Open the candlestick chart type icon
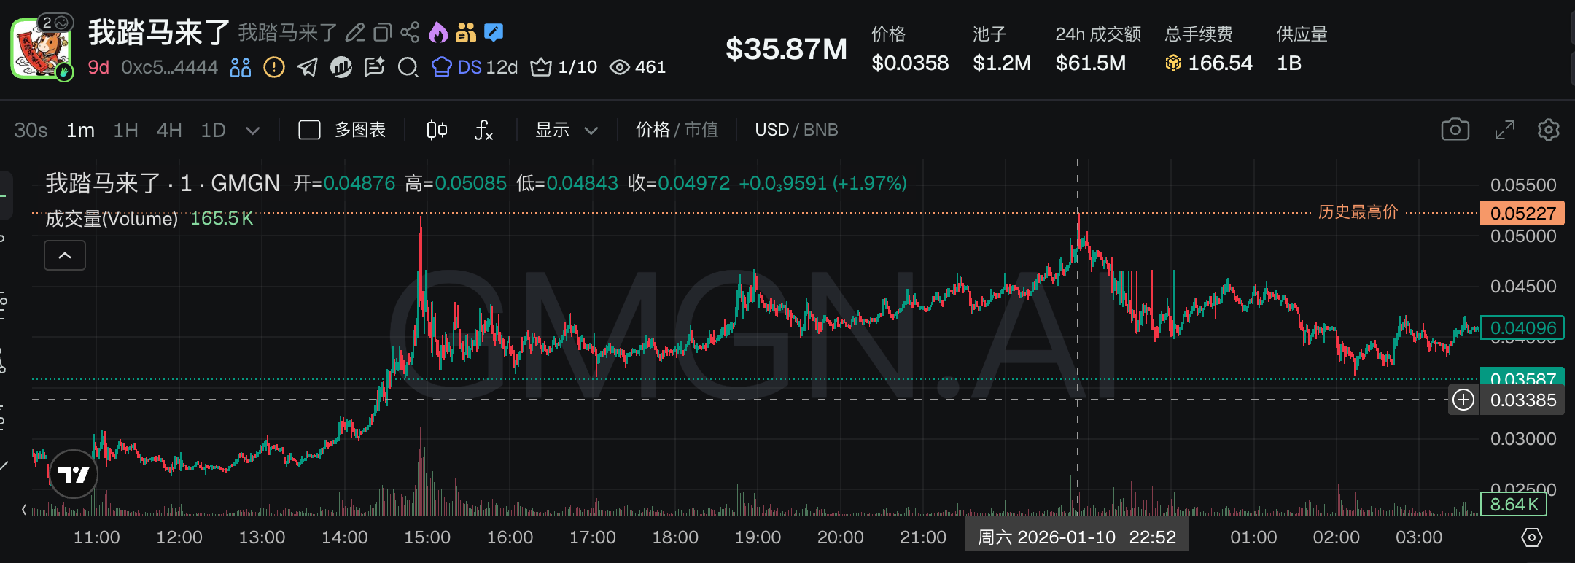Viewport: 1575px width, 563px height. (x=437, y=130)
